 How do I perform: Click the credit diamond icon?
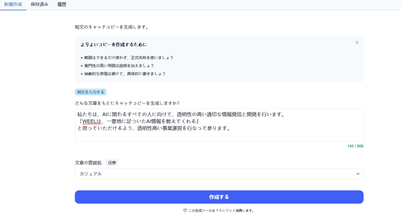click(185, 211)
